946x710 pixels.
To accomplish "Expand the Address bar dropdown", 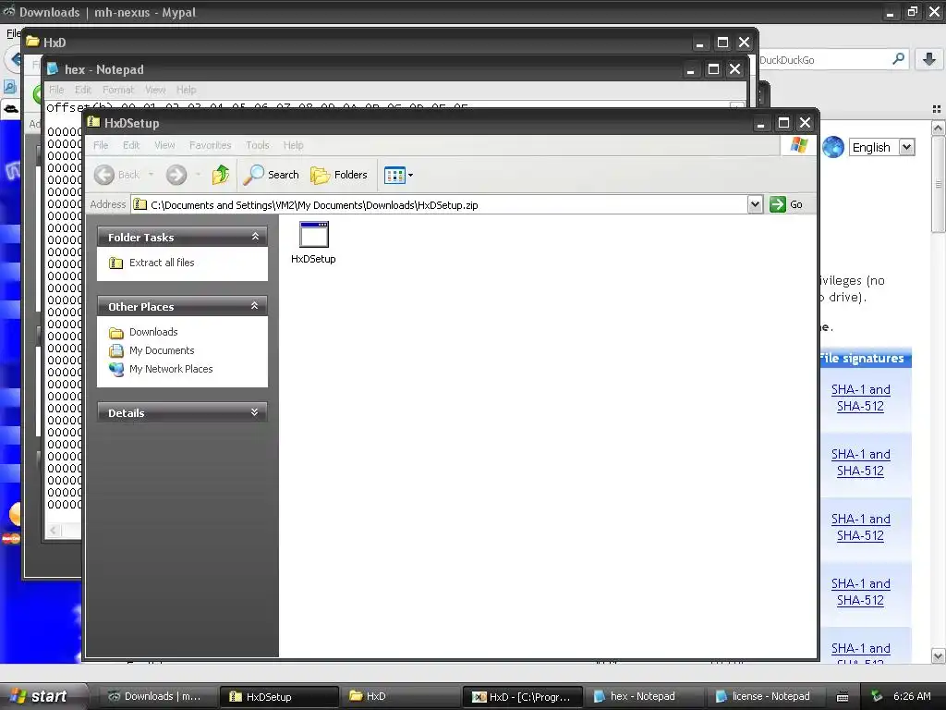I will point(755,204).
